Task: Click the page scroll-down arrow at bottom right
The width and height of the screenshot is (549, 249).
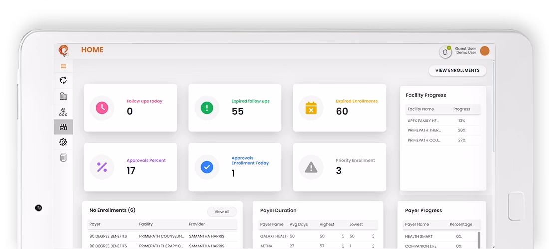Action: click(494, 247)
